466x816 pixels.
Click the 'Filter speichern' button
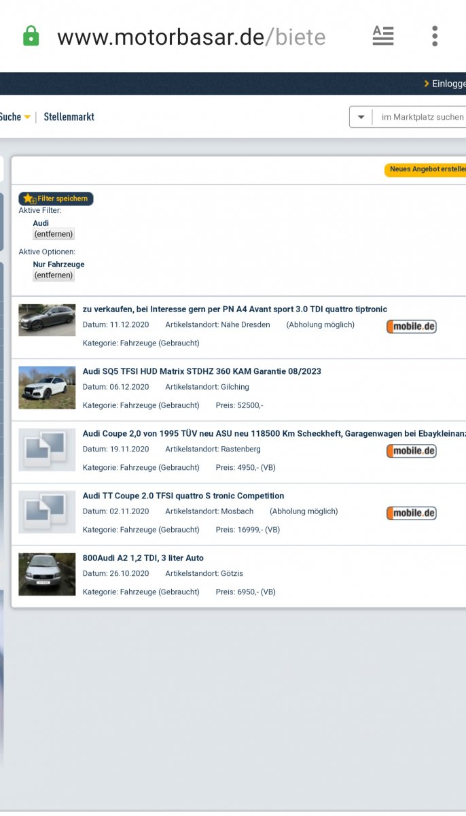click(56, 199)
